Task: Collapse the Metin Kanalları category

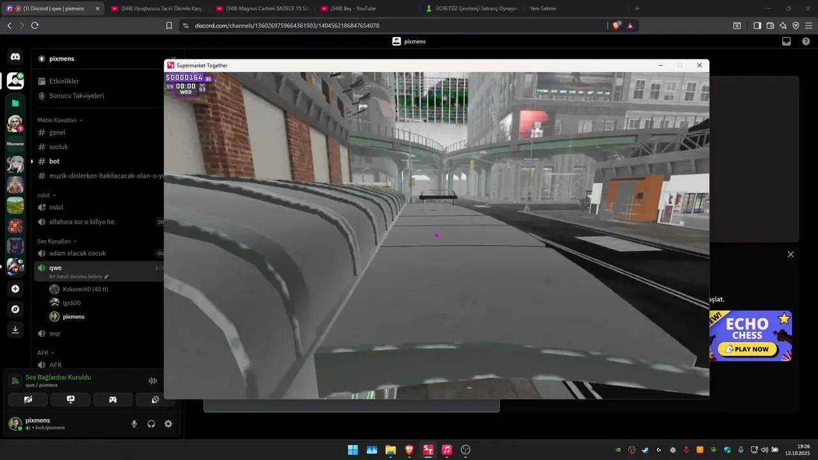Action: click(59, 120)
